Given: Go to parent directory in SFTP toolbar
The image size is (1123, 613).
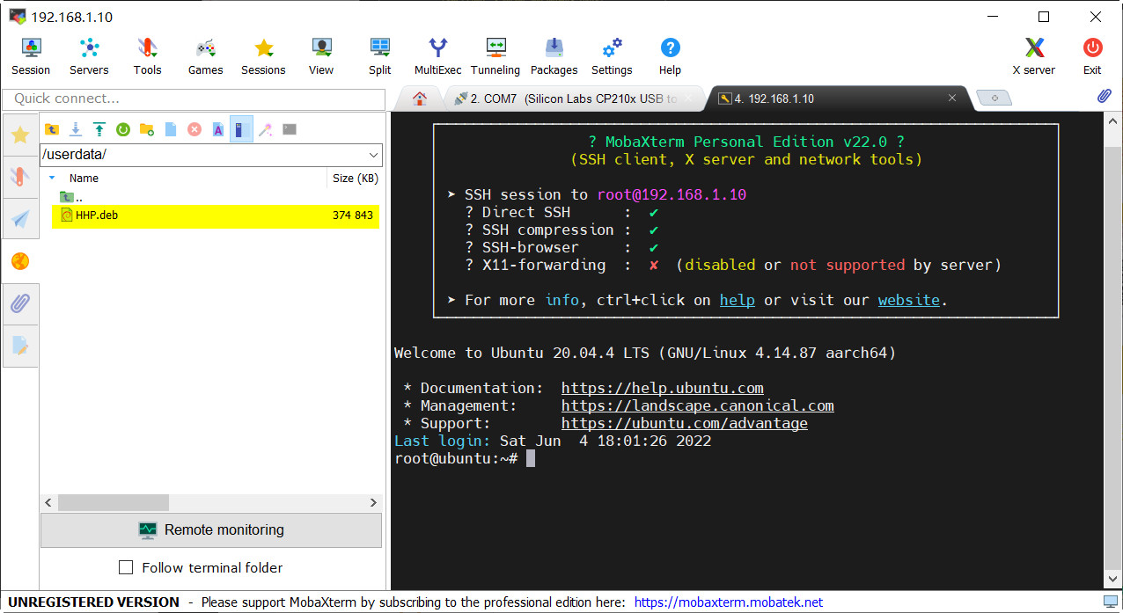Looking at the screenshot, I should (52, 129).
